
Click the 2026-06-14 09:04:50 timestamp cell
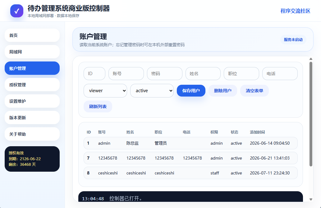pos(270,143)
